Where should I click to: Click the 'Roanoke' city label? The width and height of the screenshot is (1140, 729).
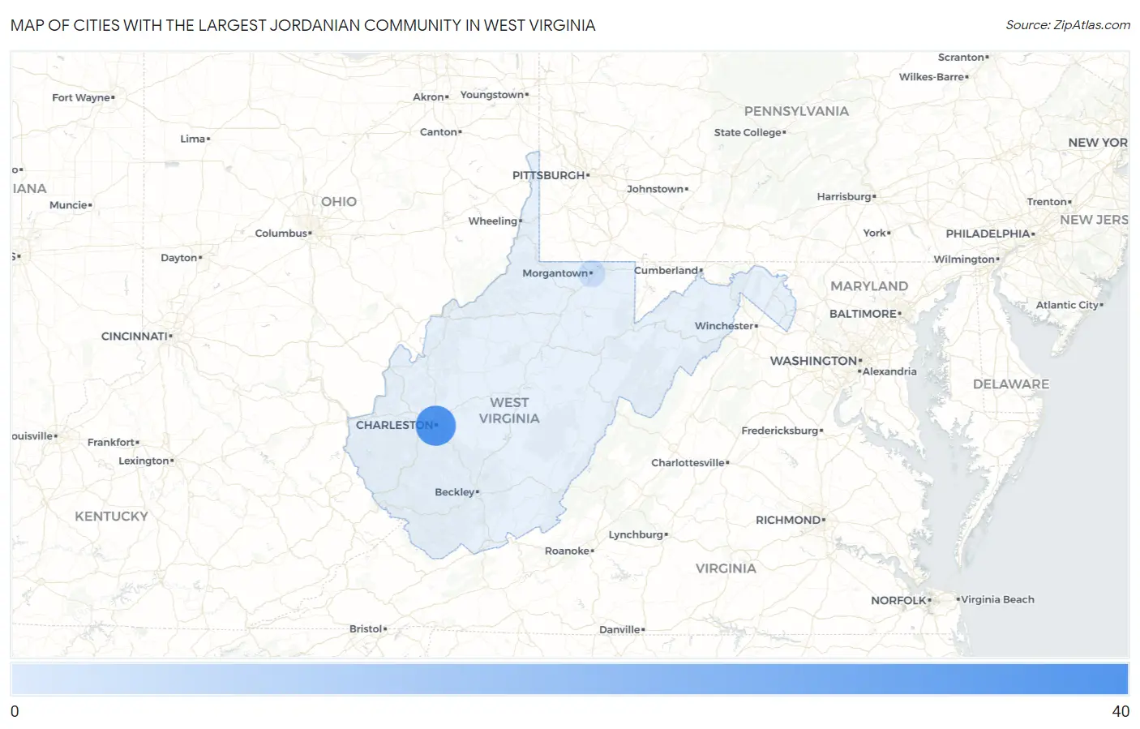[x=568, y=551]
